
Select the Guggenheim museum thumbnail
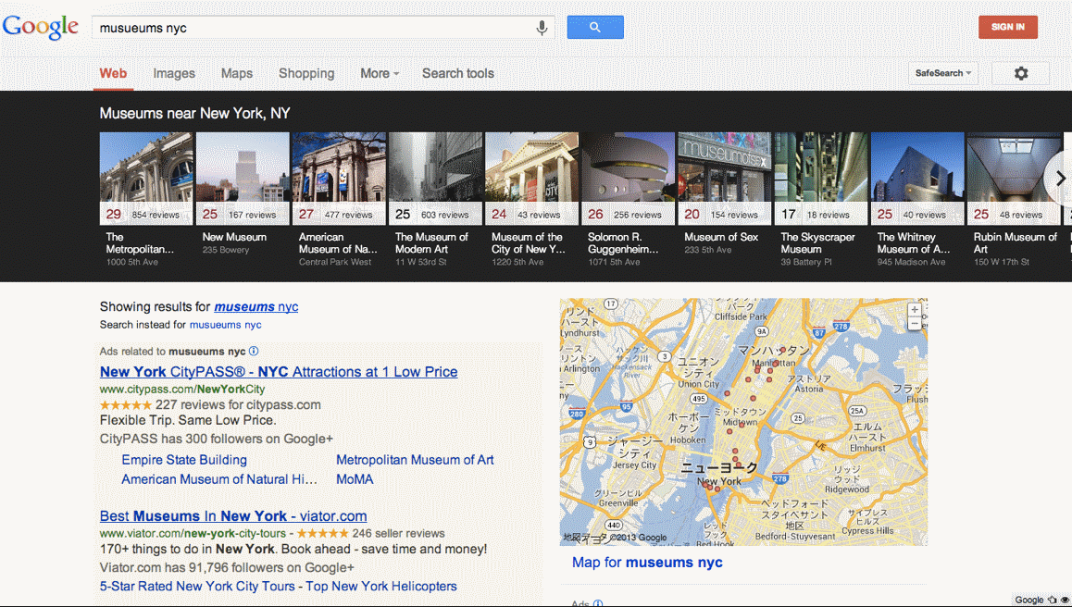[x=627, y=179]
